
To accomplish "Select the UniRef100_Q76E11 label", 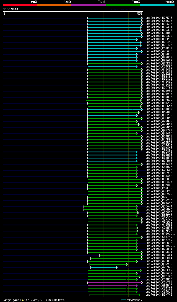I will 159,63.
